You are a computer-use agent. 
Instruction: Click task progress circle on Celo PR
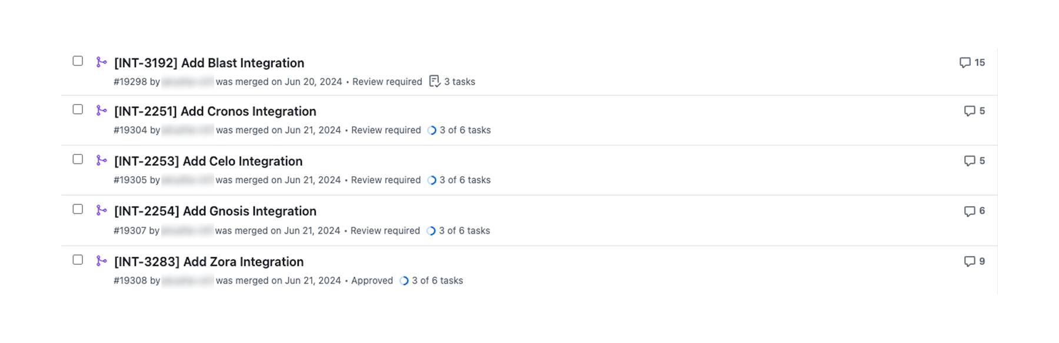[x=432, y=180]
